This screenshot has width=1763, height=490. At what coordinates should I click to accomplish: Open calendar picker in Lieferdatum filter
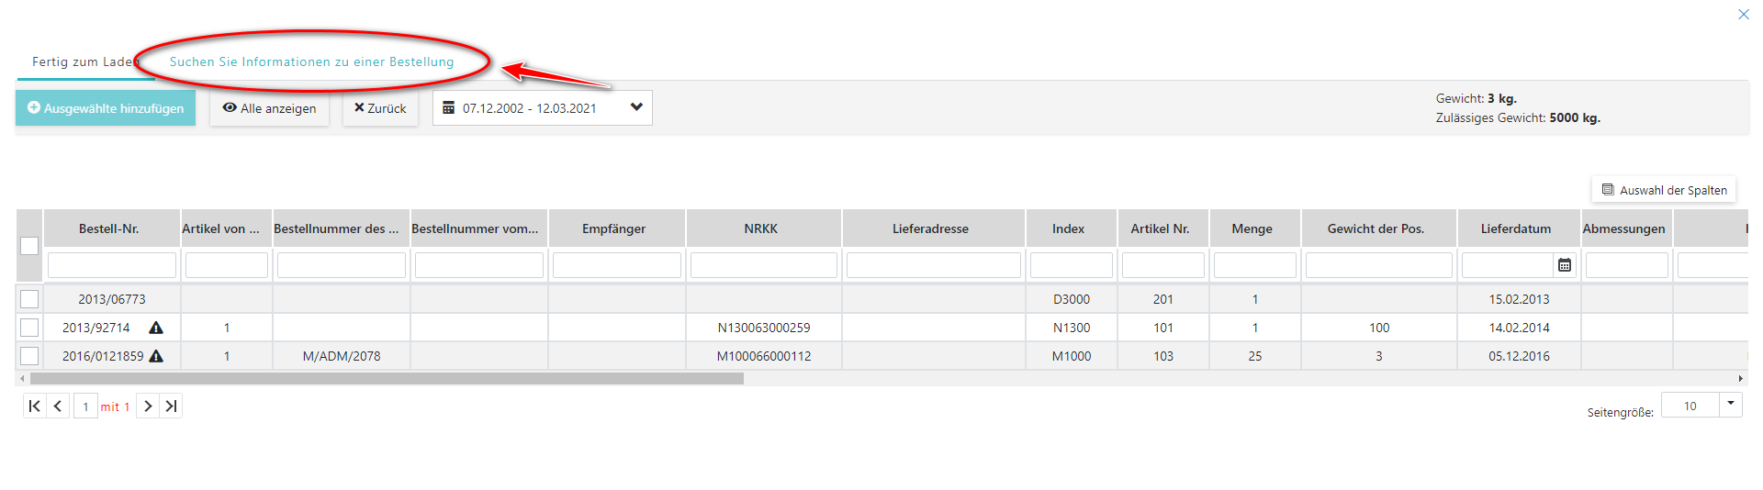tap(1565, 265)
